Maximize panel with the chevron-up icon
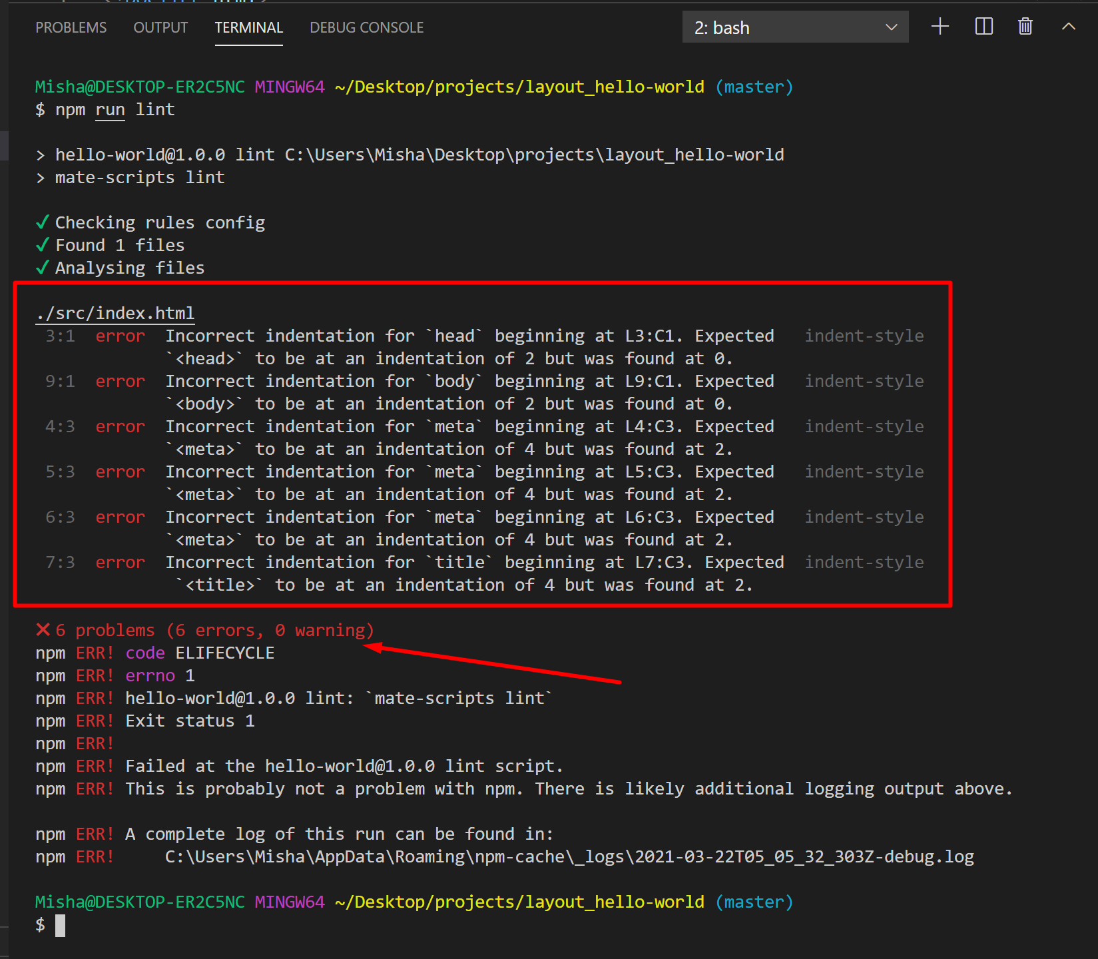Viewport: 1098px width, 959px height. (x=1069, y=27)
